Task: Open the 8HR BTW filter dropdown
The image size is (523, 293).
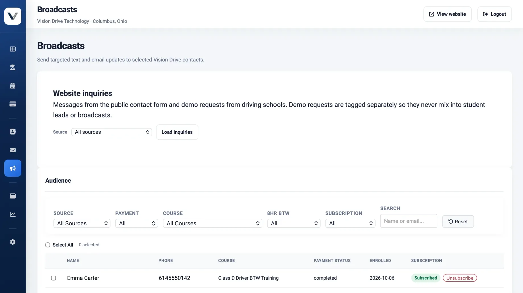Action: pyautogui.click(x=294, y=223)
